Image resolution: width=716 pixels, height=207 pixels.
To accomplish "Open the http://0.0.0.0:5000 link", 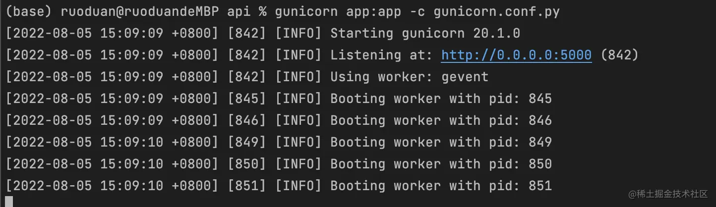I will pyautogui.click(x=516, y=55).
